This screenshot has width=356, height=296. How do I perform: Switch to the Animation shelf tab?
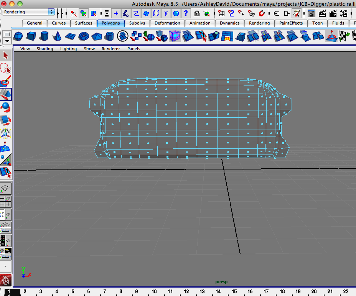point(200,23)
